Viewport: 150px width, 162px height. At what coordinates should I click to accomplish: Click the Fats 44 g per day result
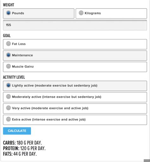(x=20, y=154)
